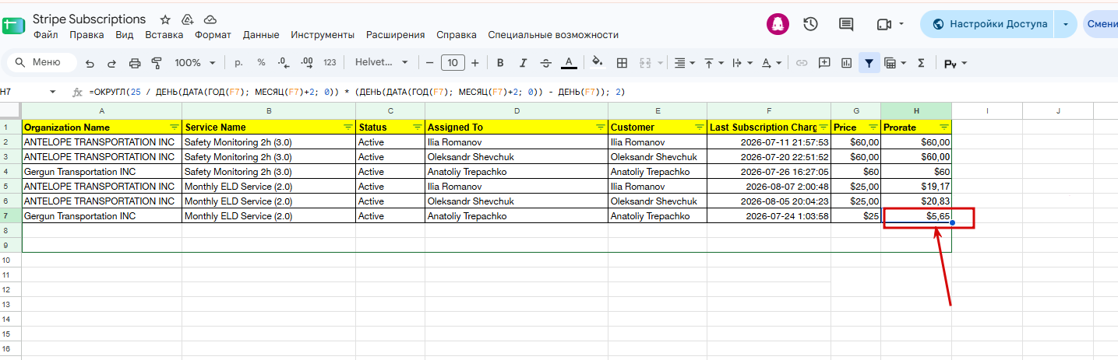Select cell 'Gergun Transportation INC' in row 7
This screenshot has width=1118, height=360.
click(x=102, y=216)
